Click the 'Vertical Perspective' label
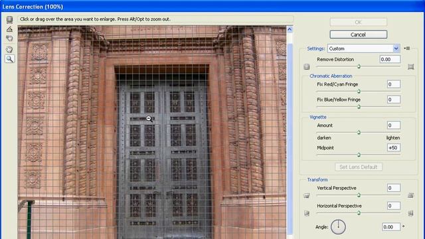Viewport: 425px width, 239px height. click(x=337, y=188)
